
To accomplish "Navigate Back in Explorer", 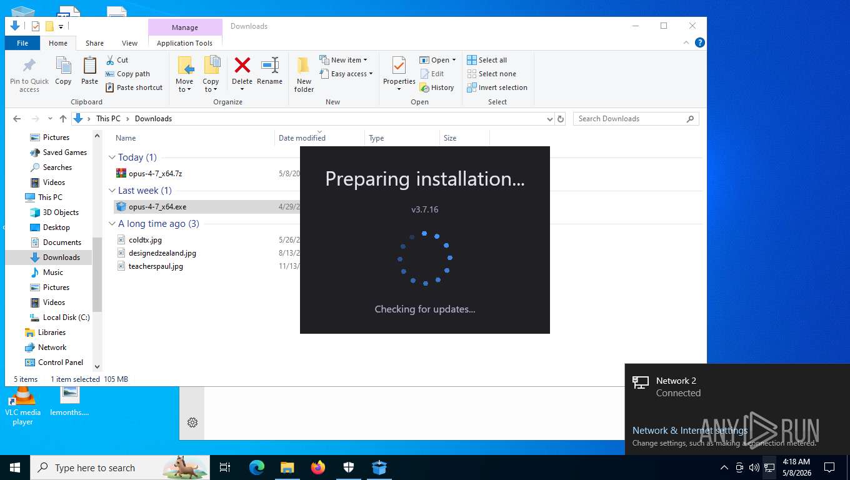I will point(17,119).
